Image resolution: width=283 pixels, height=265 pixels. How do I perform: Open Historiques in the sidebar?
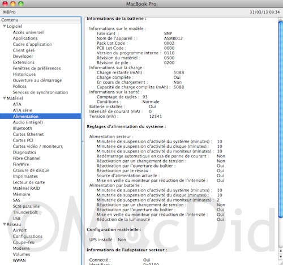24,74
